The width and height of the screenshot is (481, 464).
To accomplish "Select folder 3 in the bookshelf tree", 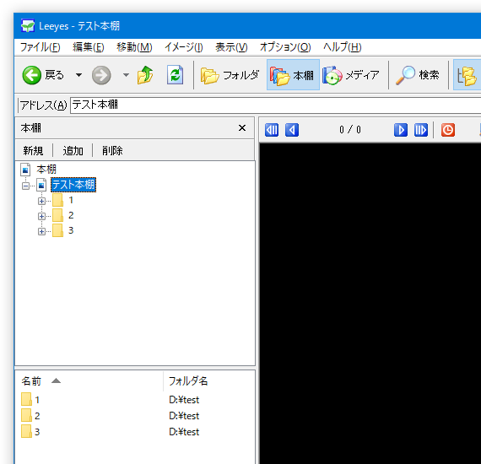I will (x=71, y=230).
